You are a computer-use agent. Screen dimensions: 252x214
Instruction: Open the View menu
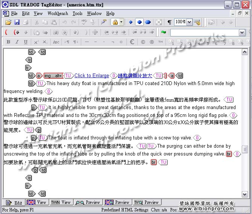coord(38,13)
